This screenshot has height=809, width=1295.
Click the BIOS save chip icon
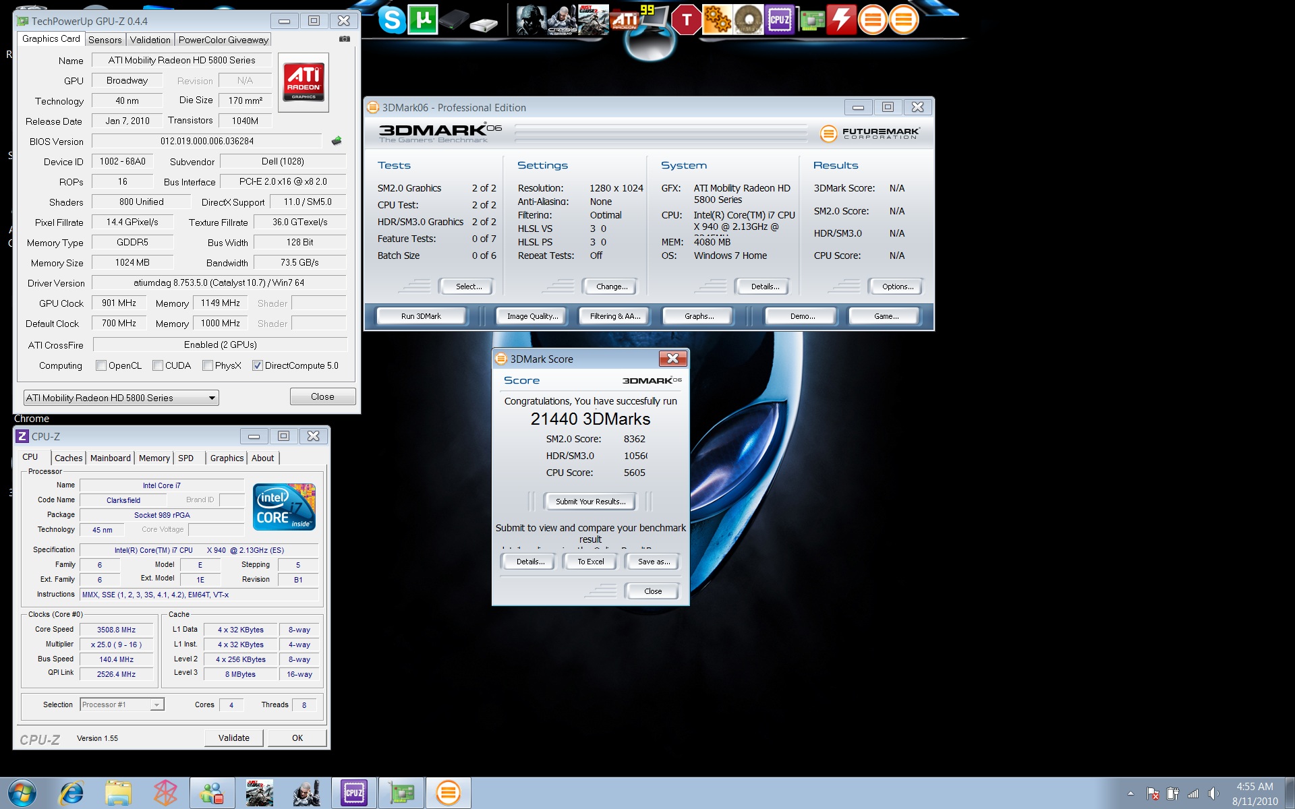[337, 141]
